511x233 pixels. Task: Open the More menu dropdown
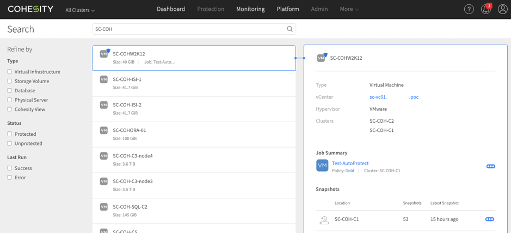pyautogui.click(x=349, y=9)
